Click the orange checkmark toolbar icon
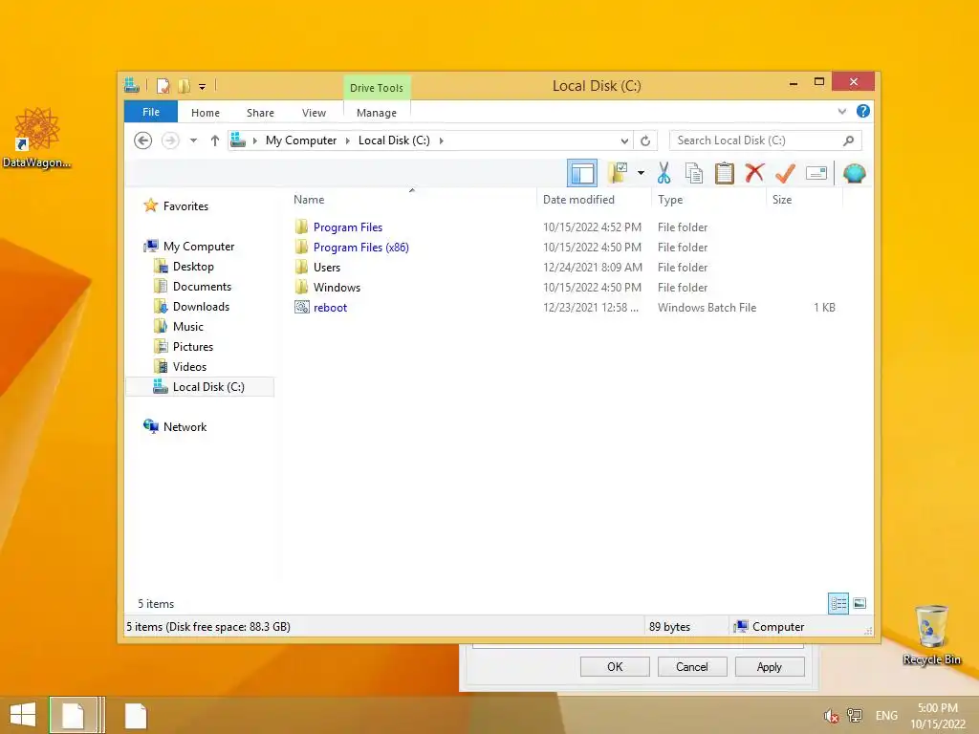The height and width of the screenshot is (734, 979). pyautogui.click(x=785, y=173)
